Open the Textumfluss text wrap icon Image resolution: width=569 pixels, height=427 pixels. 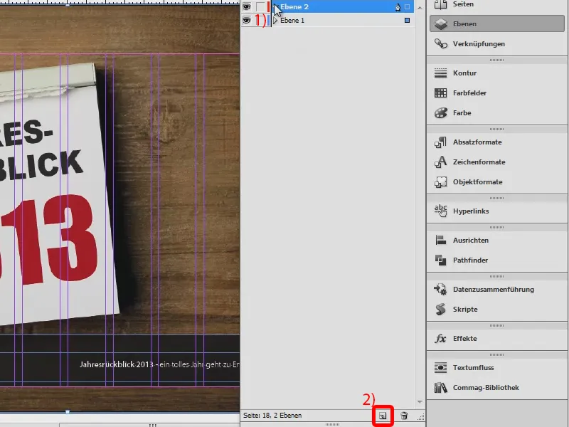point(440,367)
